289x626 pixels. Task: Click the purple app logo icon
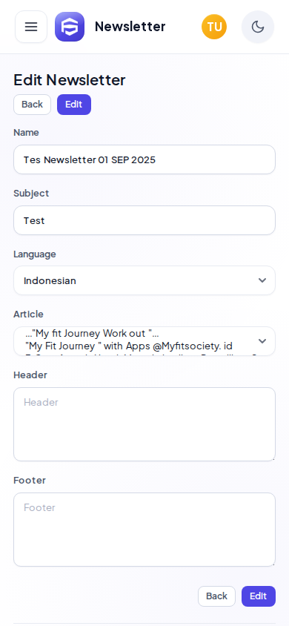click(70, 27)
